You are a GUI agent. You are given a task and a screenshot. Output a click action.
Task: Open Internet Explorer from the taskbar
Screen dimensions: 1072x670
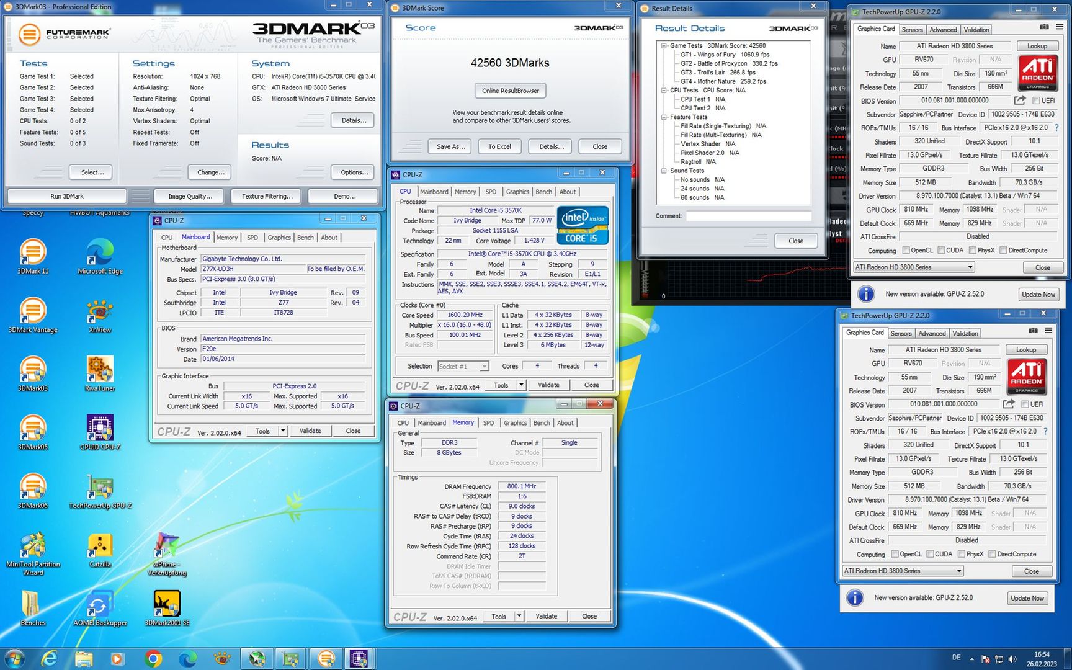coord(49,658)
